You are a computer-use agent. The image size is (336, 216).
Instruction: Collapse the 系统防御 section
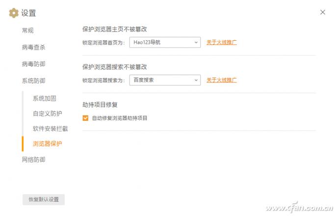pos(33,81)
